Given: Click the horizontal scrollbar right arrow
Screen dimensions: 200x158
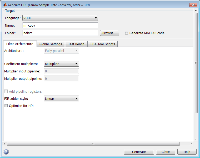Looking at the screenshot, I should tap(191, 144).
